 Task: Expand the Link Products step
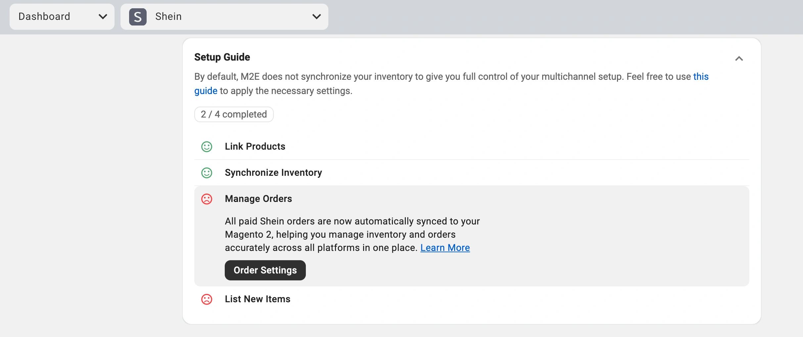tap(255, 146)
